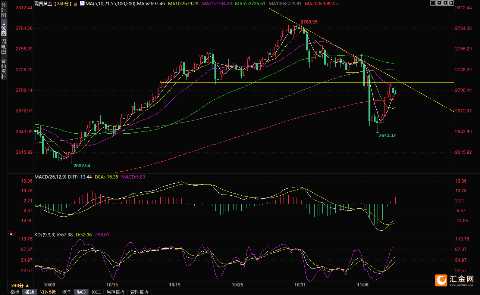The image size is (480, 295).
Task: Click the 10/09 date on the time axis
Action: click(49, 285)
